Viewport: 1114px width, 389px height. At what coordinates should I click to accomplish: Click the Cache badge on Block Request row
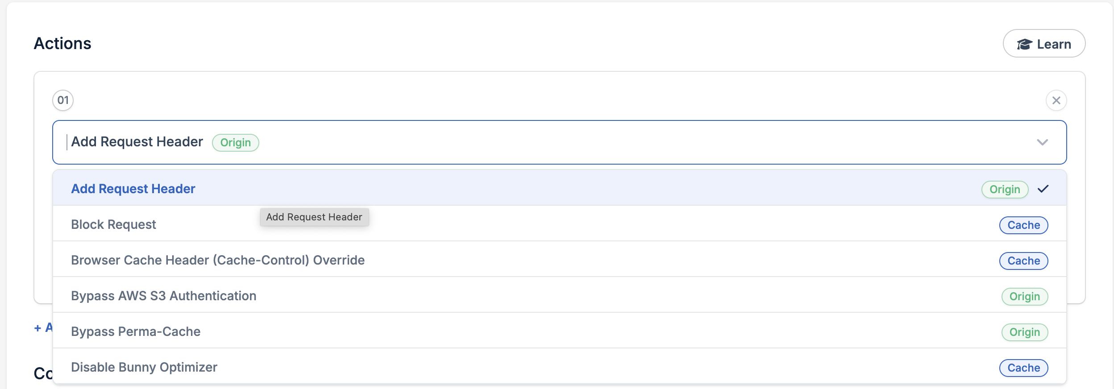click(x=1023, y=225)
